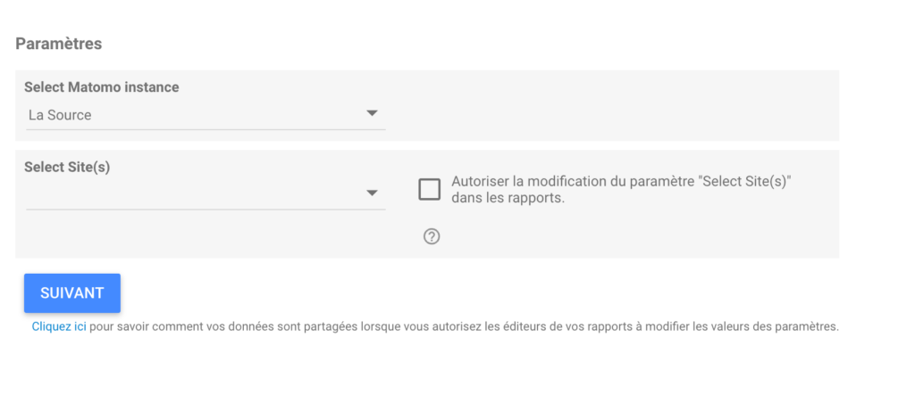Open the "Cliquez ici" link
The image size is (915, 395).
pyautogui.click(x=59, y=326)
